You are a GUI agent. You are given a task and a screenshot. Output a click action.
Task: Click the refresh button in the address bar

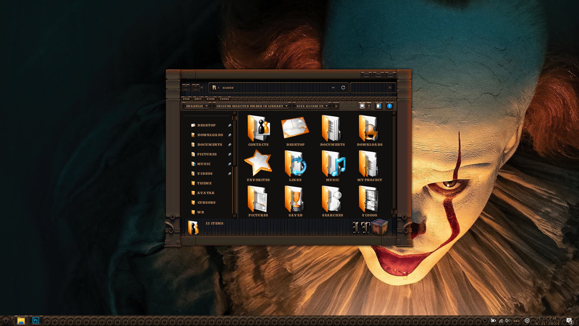(343, 88)
